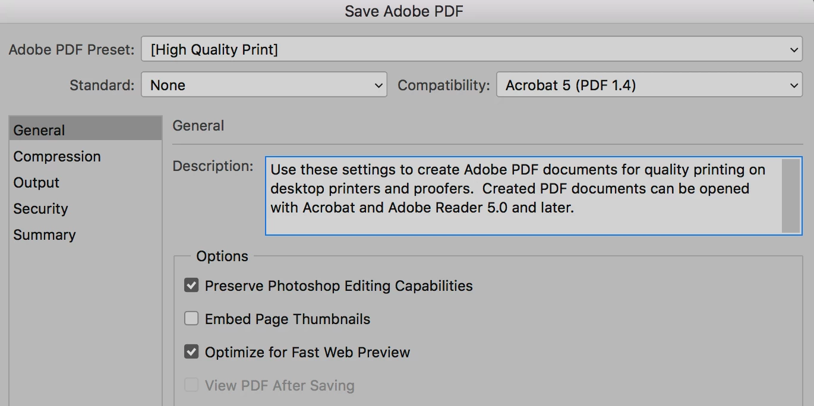814x406 pixels.
Task: Click the chevron arrow on Compatibility dropdown
Action: [x=794, y=85]
